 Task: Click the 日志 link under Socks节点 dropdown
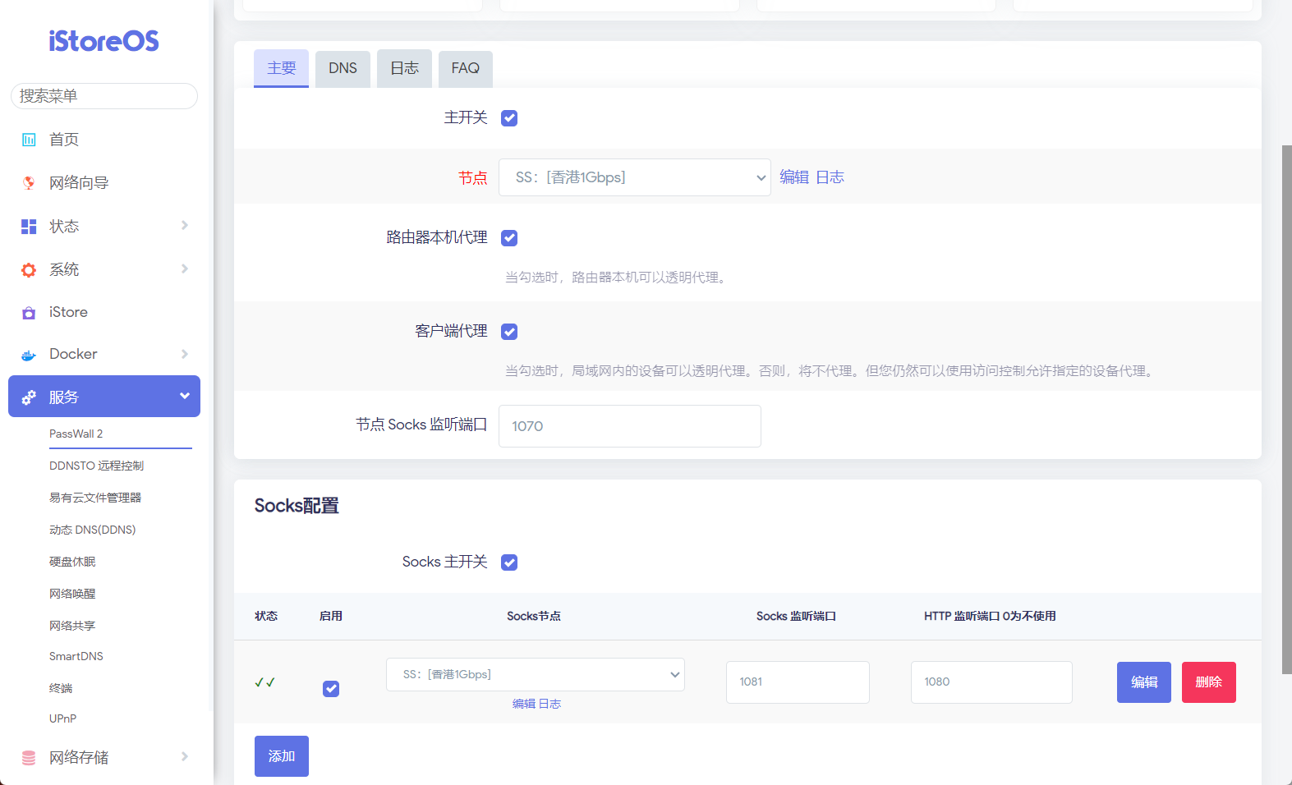click(550, 704)
